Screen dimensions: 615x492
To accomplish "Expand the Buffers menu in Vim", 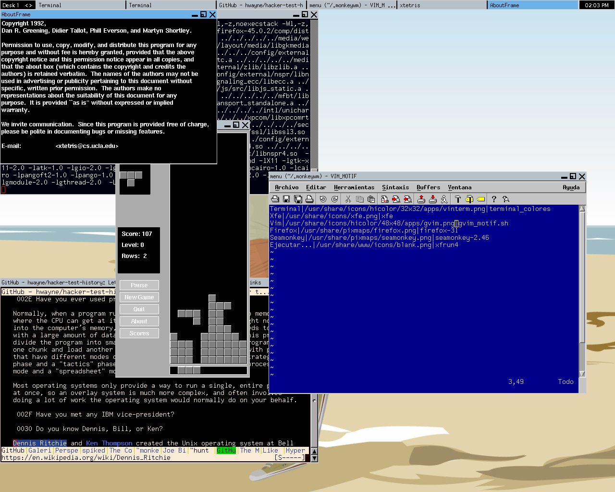I will tap(428, 187).
